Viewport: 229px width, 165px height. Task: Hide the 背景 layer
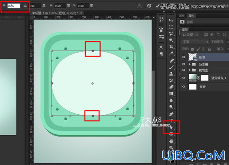click(184, 87)
